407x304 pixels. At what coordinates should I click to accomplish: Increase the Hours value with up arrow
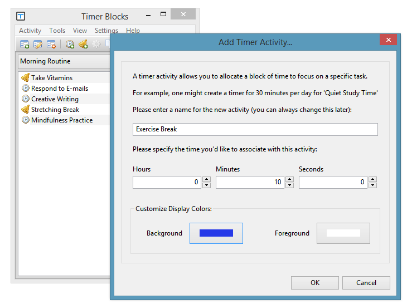[x=207, y=179]
